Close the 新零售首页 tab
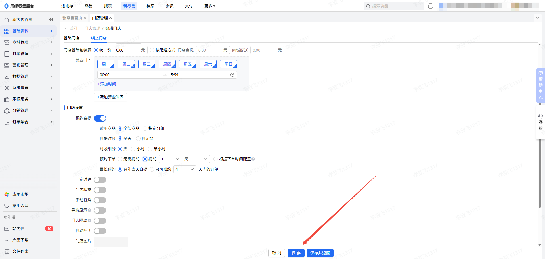Viewport: 545px width, 259px height. point(85,18)
